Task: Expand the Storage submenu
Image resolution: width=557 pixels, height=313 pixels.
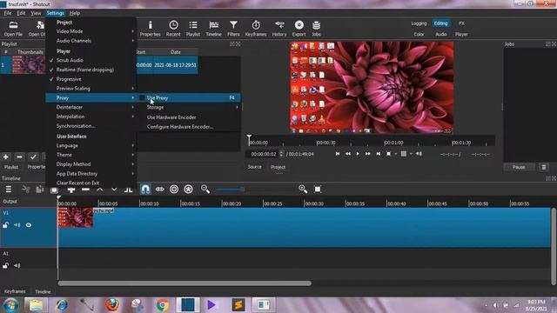Action: point(189,107)
